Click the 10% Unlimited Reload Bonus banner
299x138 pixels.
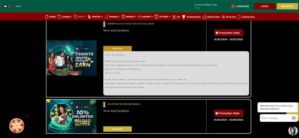coord(71,116)
